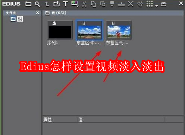Click show in player icon
Image resolution: width=185 pixels, height=135 pixels.
112,4
